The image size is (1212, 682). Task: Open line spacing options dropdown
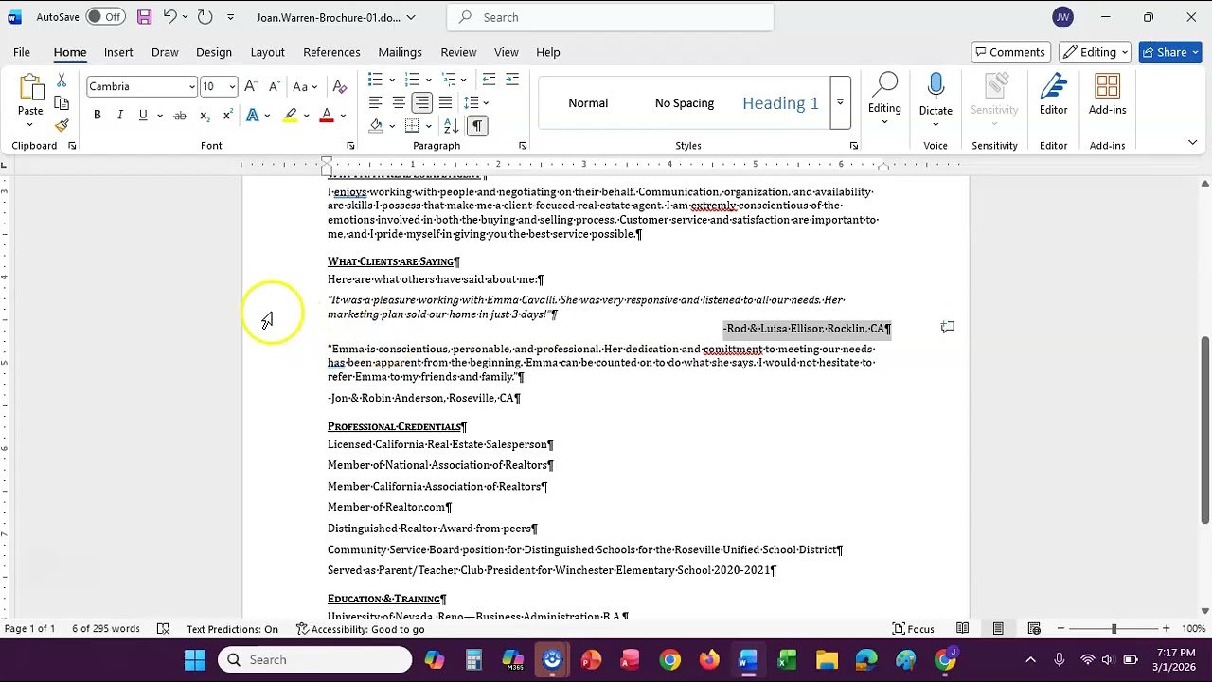point(486,102)
